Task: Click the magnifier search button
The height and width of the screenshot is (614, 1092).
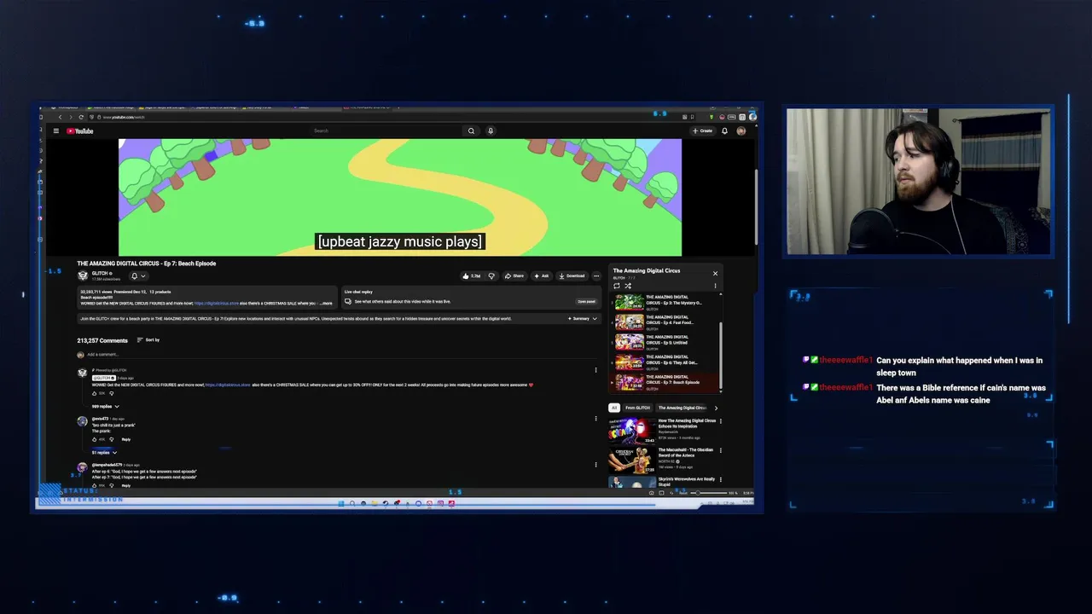Action: click(x=471, y=131)
